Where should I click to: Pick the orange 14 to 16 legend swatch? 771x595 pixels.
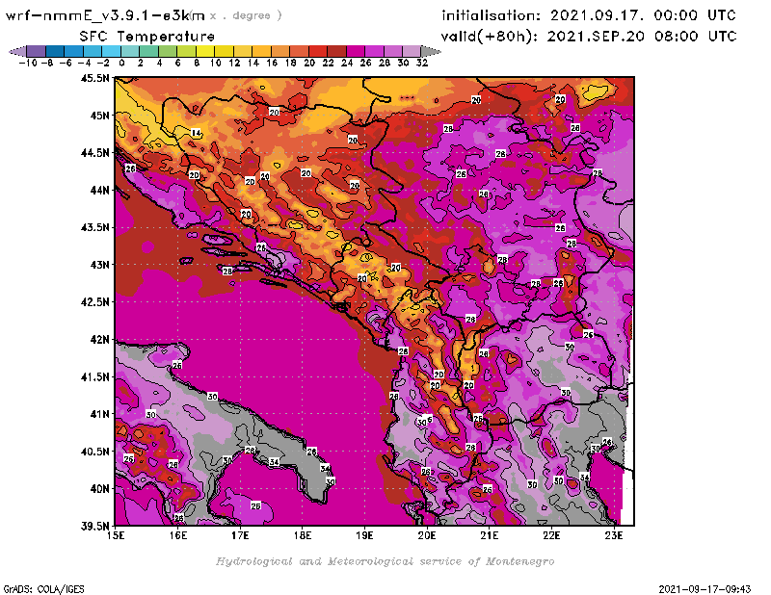(261, 51)
